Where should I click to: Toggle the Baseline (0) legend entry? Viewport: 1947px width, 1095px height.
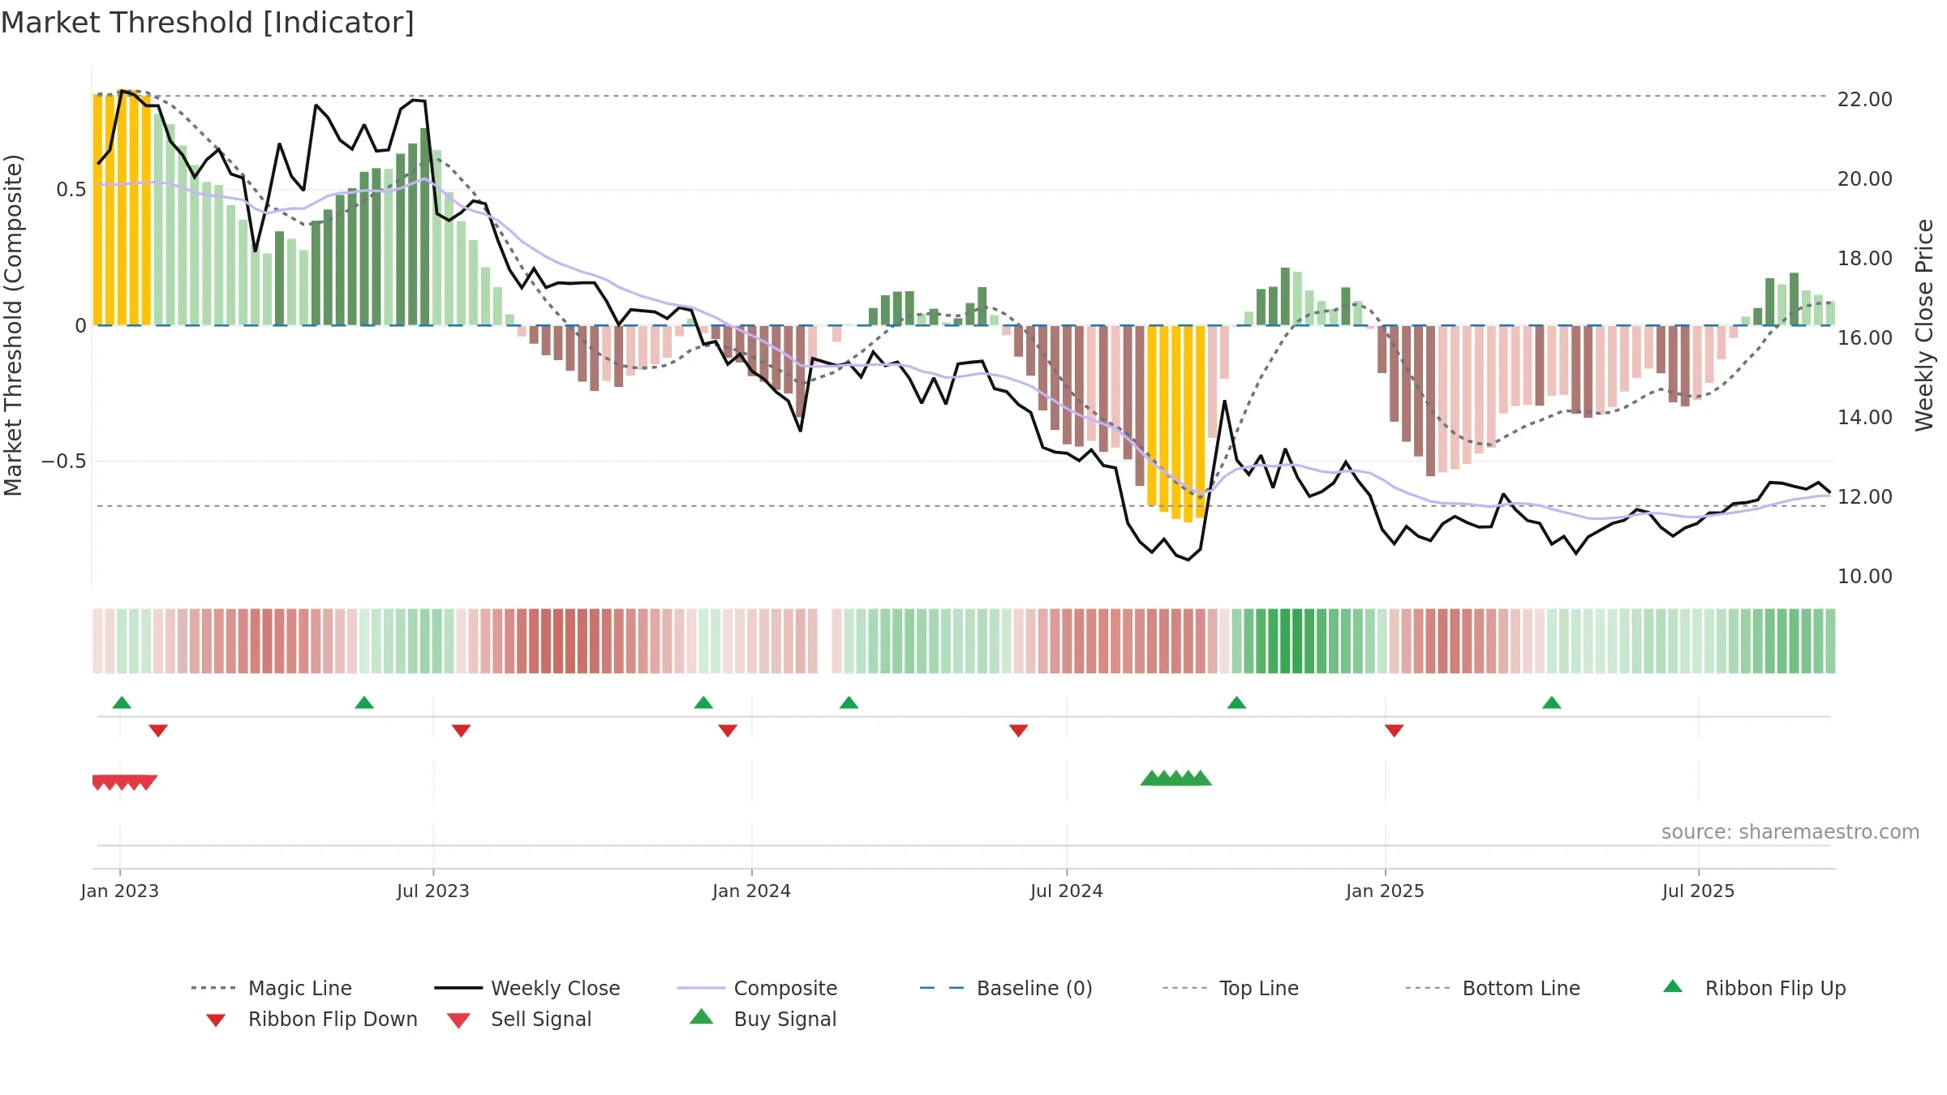(1006, 988)
